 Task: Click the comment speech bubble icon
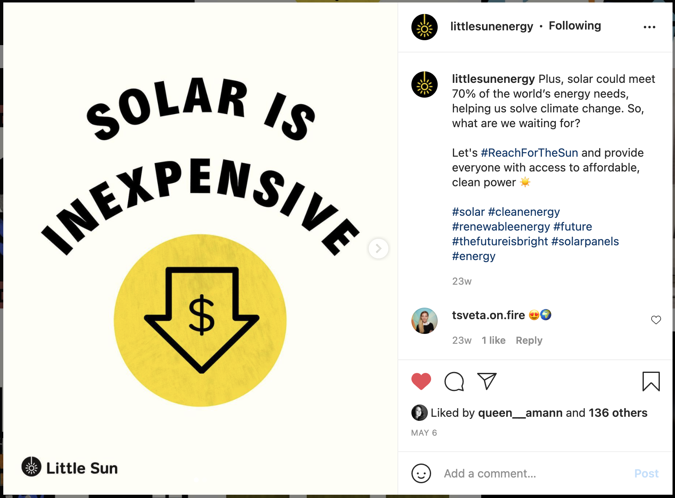(454, 381)
